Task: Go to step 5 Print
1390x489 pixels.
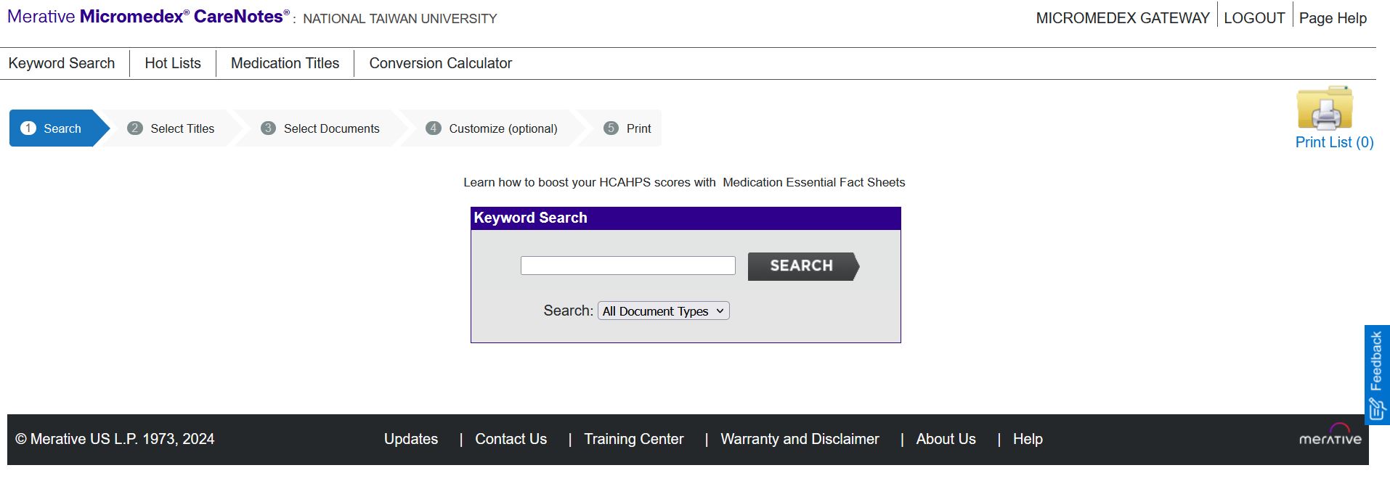Action: pos(628,128)
